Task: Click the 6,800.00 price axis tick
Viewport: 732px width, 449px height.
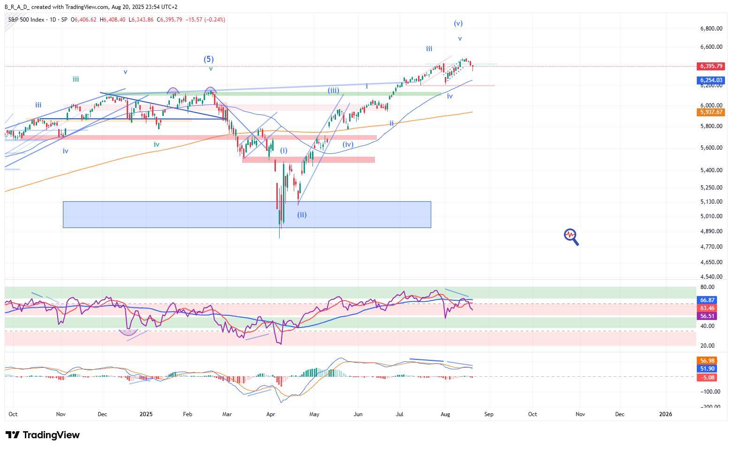Action: 711,29
